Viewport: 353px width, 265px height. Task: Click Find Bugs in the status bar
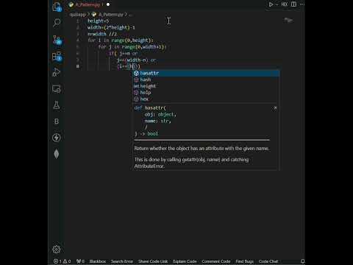(244, 261)
